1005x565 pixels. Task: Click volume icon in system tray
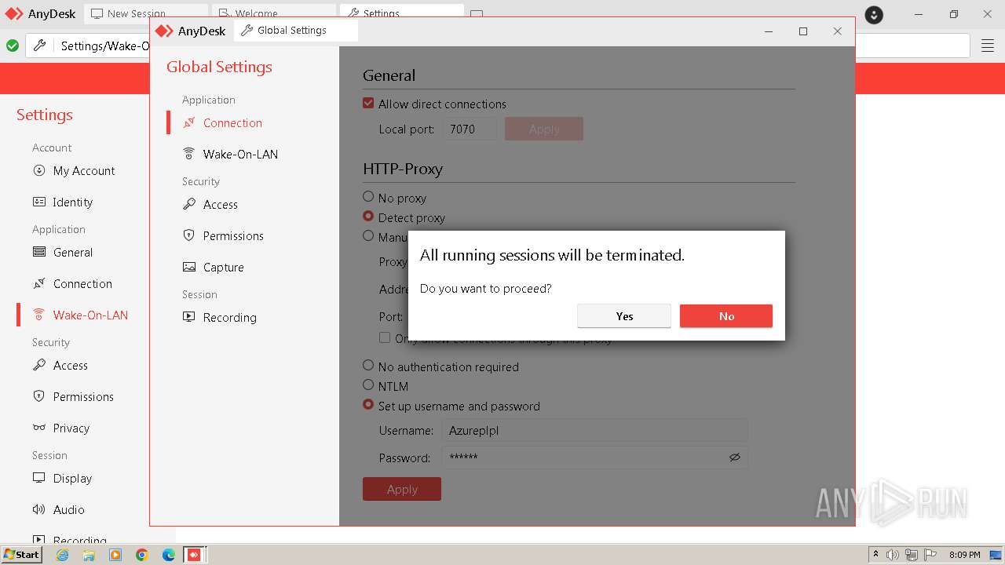click(893, 555)
